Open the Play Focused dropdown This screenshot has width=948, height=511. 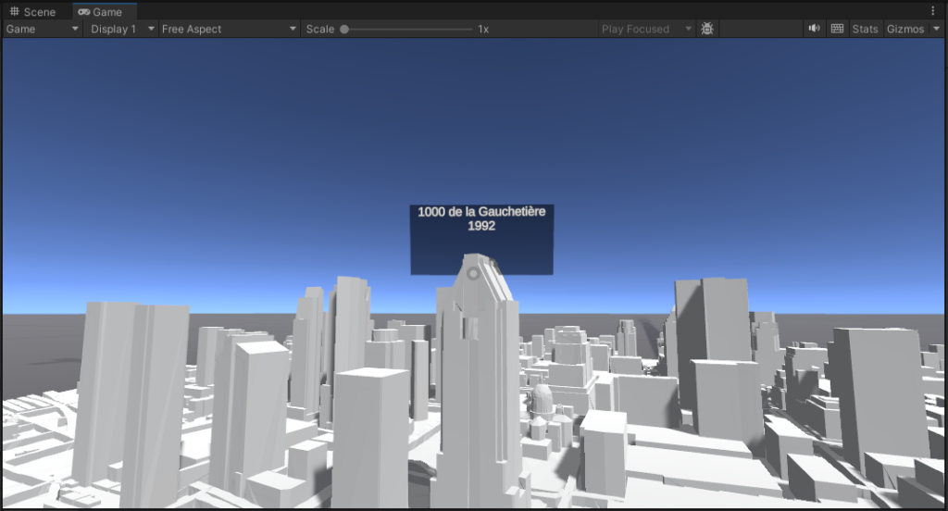pos(646,29)
